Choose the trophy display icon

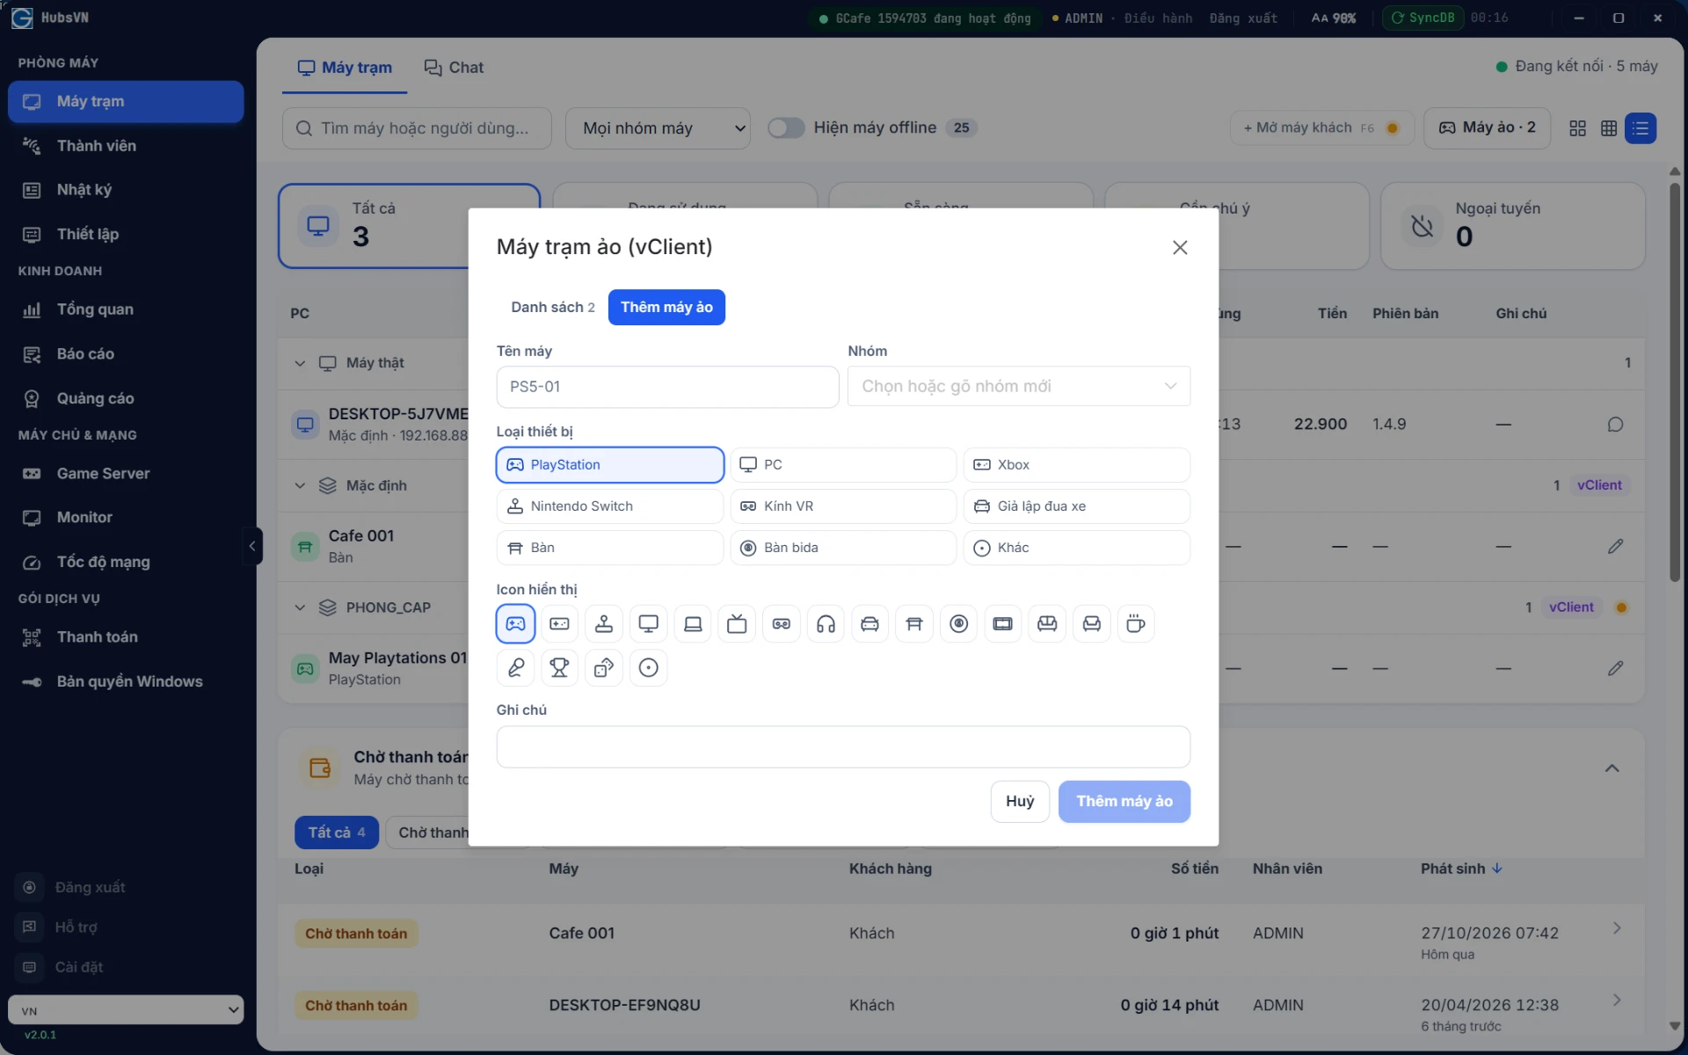[x=559, y=668]
